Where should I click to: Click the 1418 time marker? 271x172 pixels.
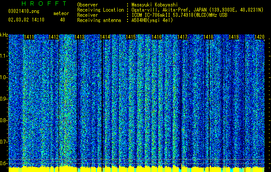point(208,37)
